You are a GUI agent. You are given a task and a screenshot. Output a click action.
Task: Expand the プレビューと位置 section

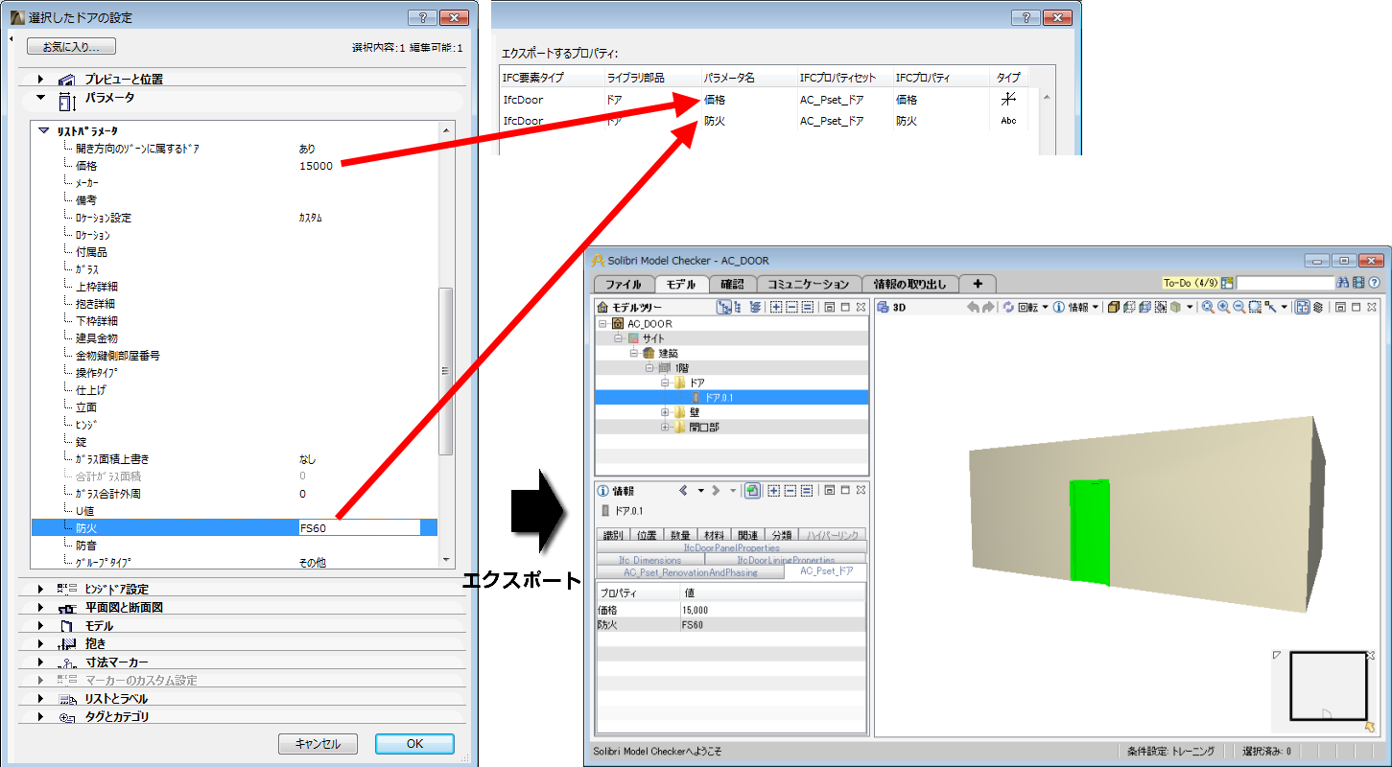pos(40,80)
